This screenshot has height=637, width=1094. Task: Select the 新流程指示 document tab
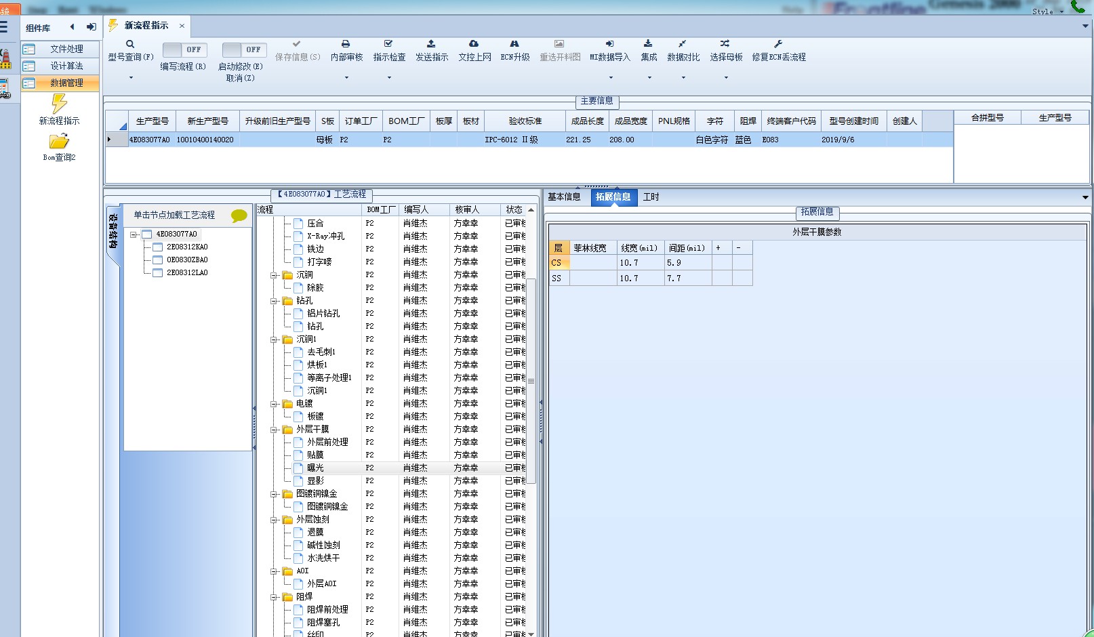(x=146, y=26)
